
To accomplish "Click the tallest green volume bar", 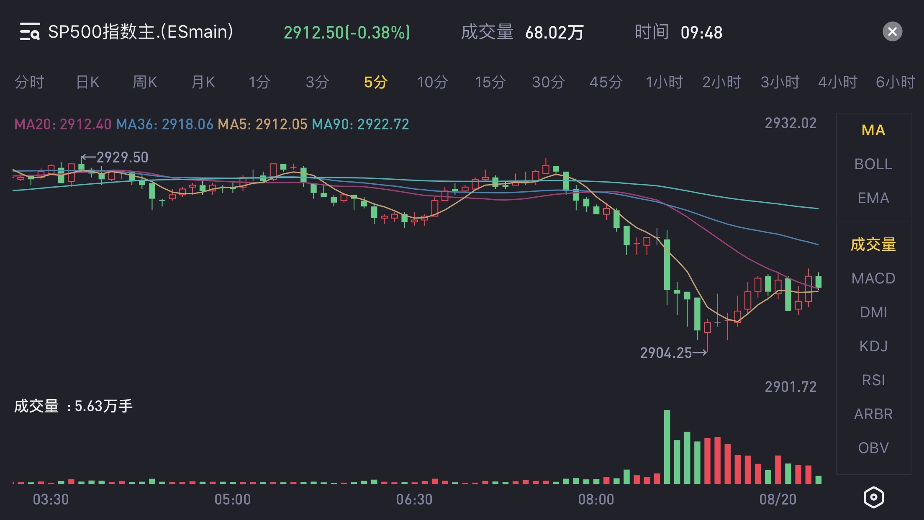I will tap(667, 447).
